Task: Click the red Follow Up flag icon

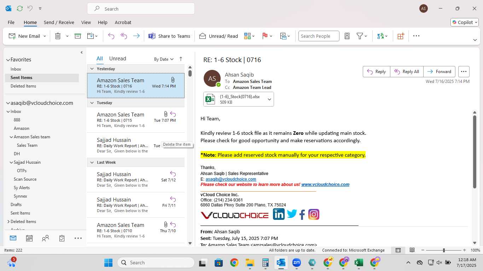Action: point(265,36)
